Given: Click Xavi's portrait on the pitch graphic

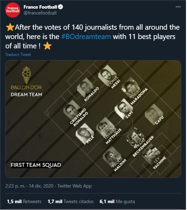Looking at the screenshot, I should 123,109.
